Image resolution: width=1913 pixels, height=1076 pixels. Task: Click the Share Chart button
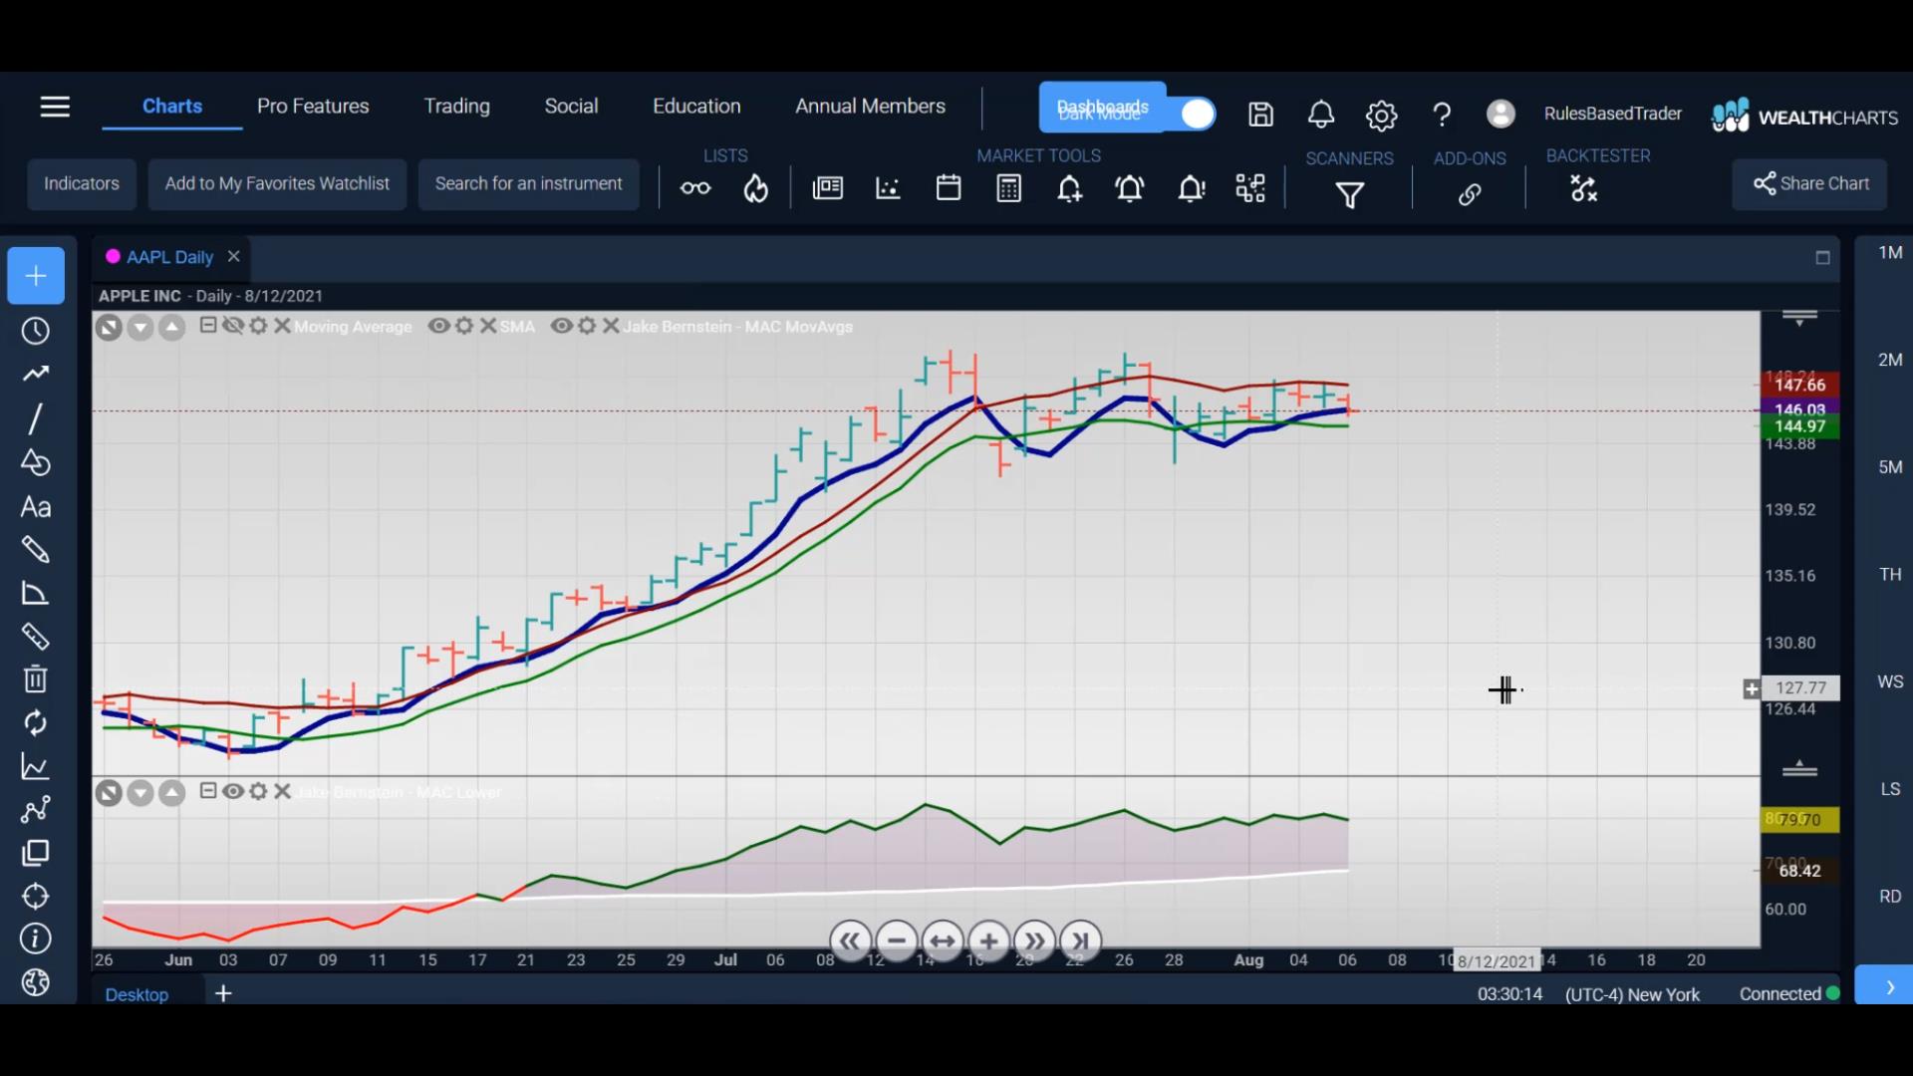coord(1809,184)
